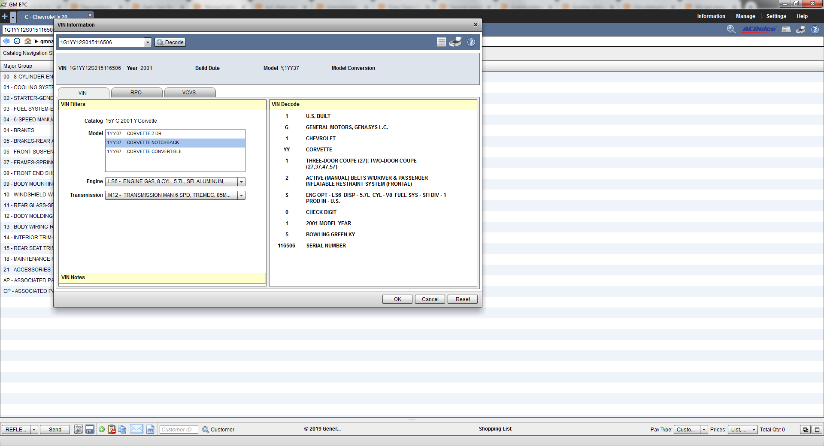
Task: Expand the Engine LS6 dropdown
Action: click(x=241, y=182)
